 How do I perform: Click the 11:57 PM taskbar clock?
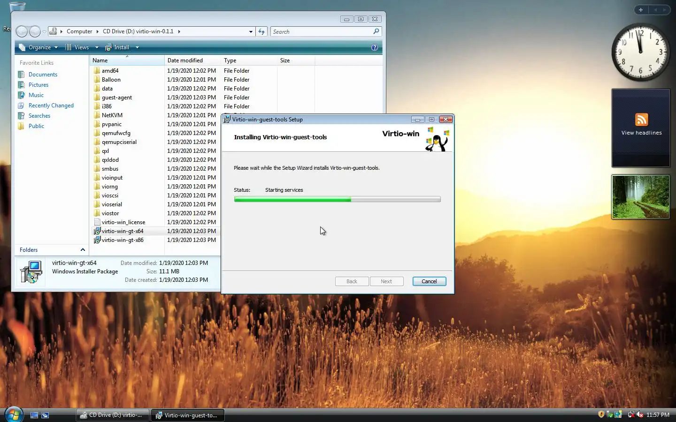tap(658, 415)
